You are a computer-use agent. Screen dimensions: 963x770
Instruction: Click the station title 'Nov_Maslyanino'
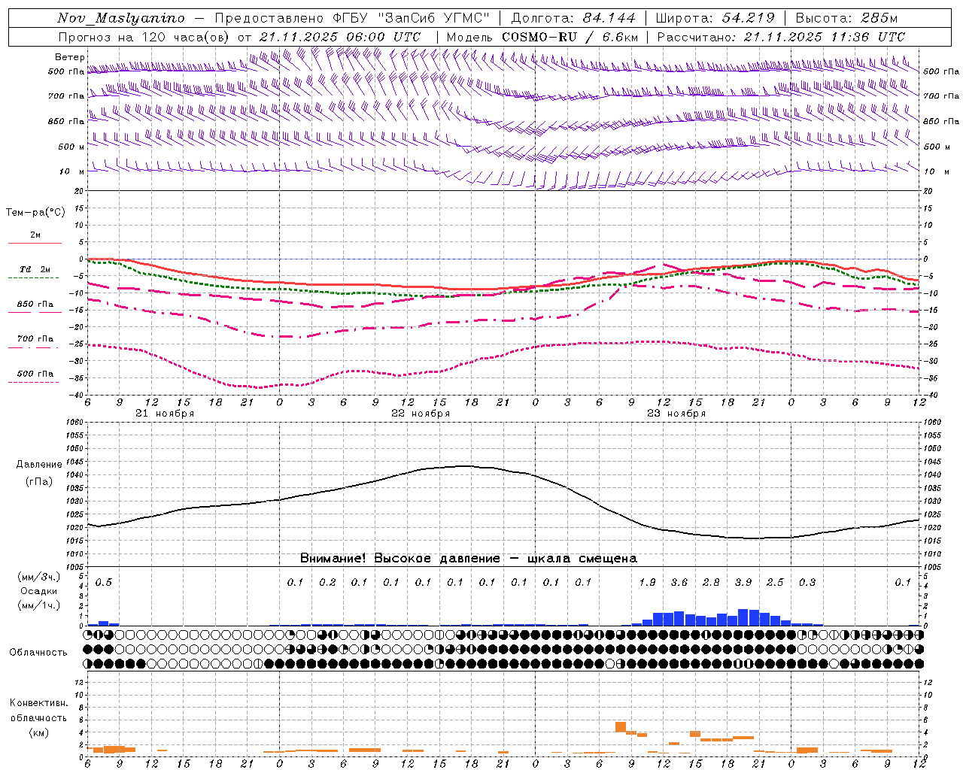[120, 18]
